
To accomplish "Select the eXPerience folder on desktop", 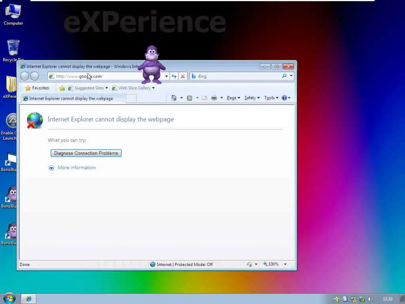I will (x=10, y=87).
